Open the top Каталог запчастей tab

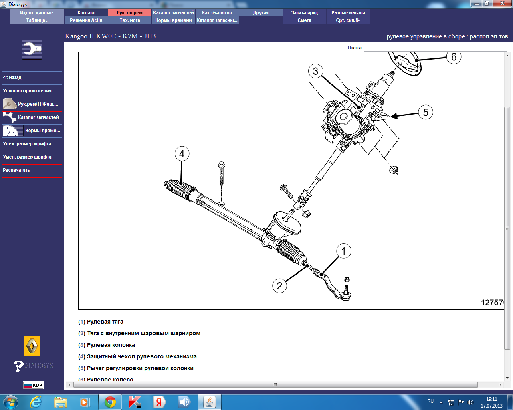(174, 13)
